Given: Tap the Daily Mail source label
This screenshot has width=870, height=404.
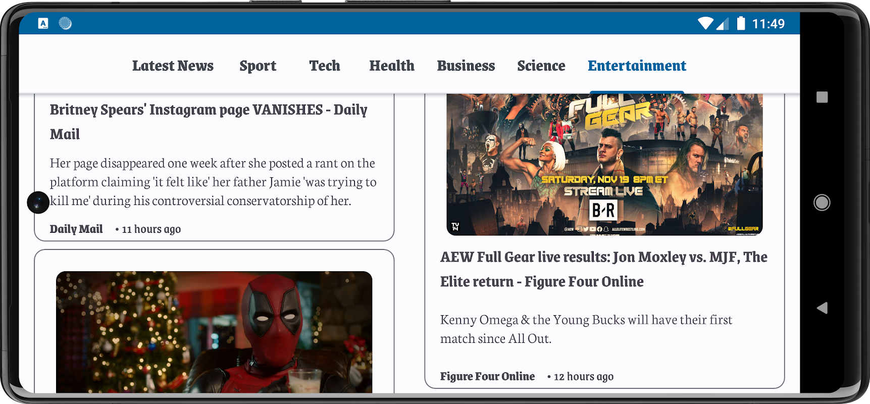Looking at the screenshot, I should (76, 229).
